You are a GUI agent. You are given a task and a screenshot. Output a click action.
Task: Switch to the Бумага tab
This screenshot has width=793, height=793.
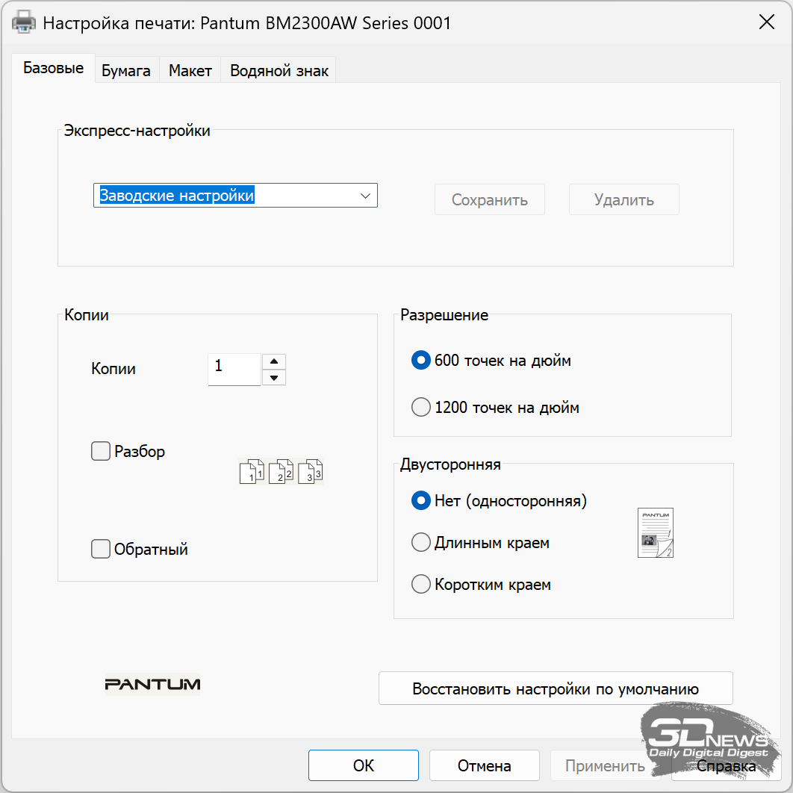coord(126,71)
